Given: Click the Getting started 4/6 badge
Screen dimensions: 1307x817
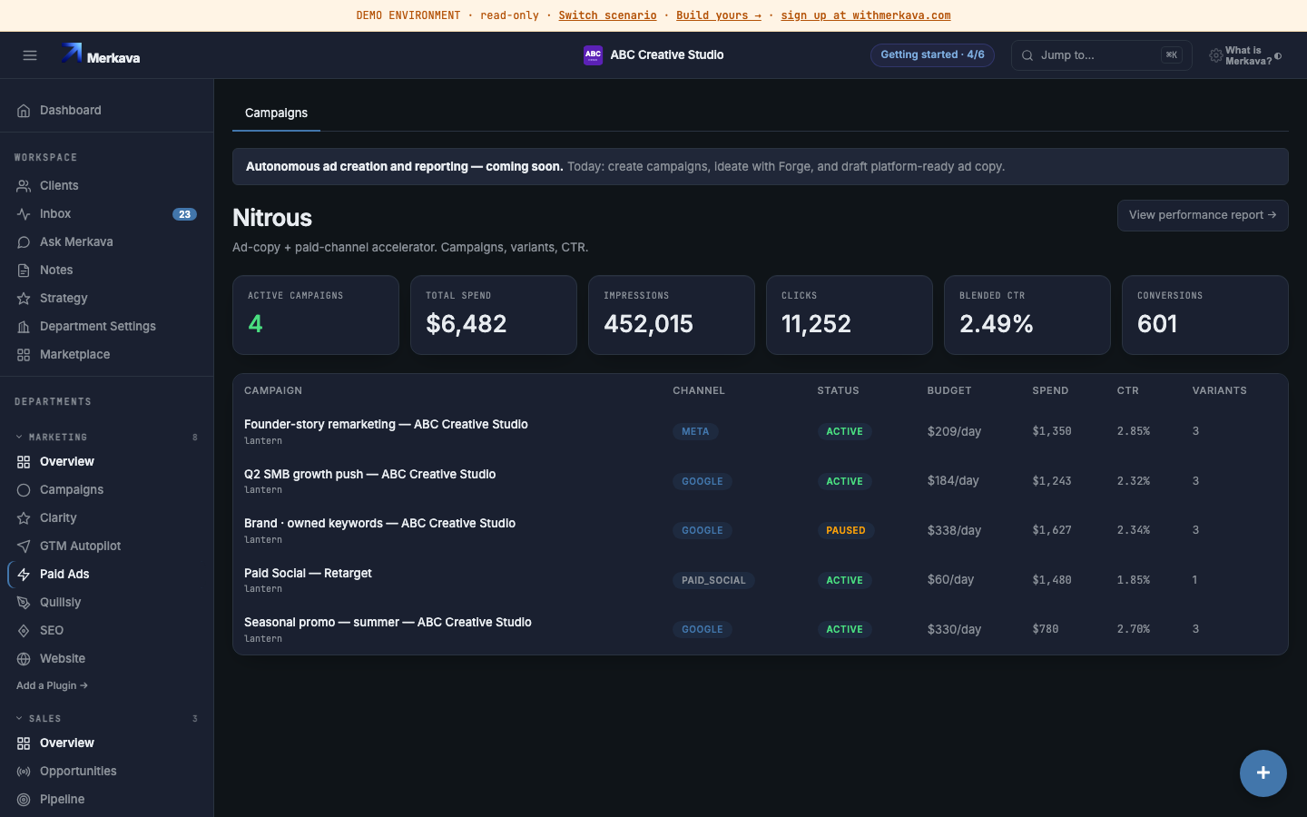Looking at the screenshot, I should click(x=932, y=55).
